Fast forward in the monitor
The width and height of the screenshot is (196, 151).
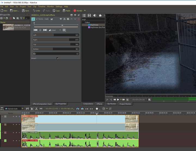tap(124, 100)
